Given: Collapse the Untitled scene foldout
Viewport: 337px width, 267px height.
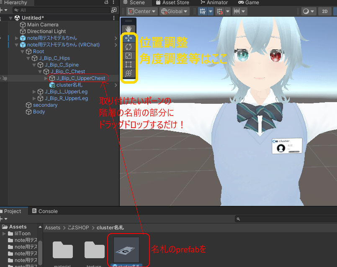Looking at the screenshot, I should pyautogui.click(x=10, y=18).
